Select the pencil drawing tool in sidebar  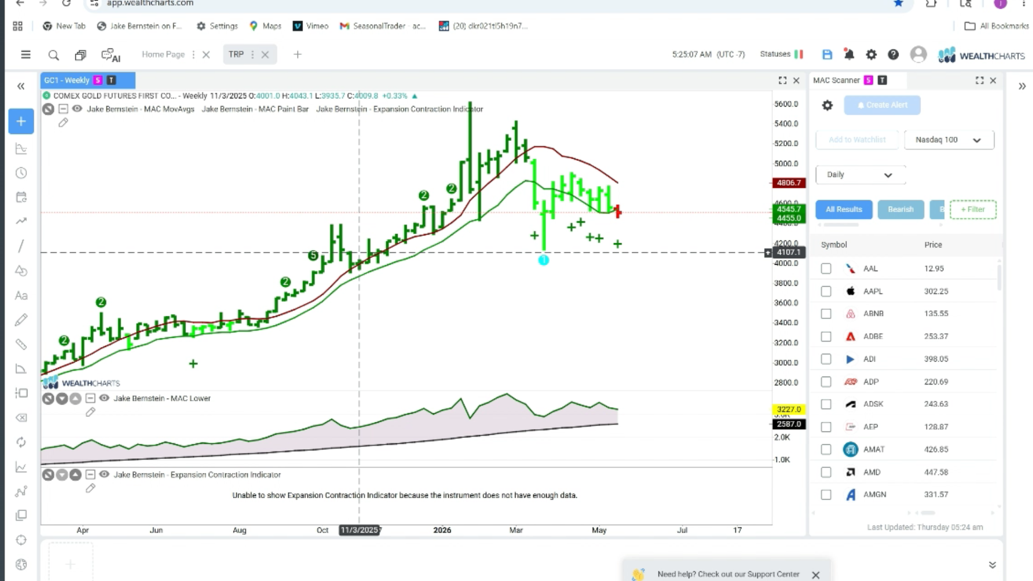[21, 320]
